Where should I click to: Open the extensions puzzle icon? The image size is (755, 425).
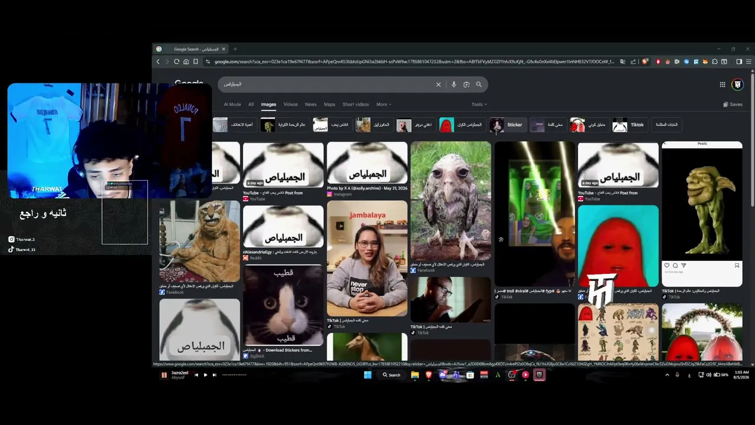coord(715,61)
